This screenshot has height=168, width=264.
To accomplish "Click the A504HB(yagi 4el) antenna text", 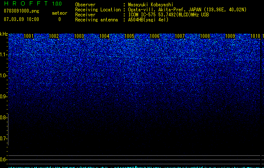I will click(x=148, y=20).
